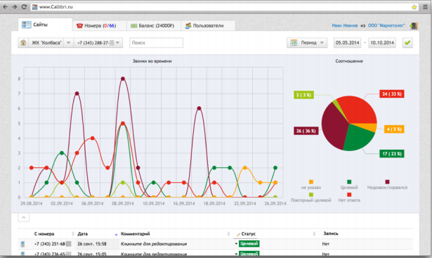The width and height of the screenshot is (432, 258).
Task: Go forward with the browser forward arrow
Action: pyautogui.click(x=14, y=7)
